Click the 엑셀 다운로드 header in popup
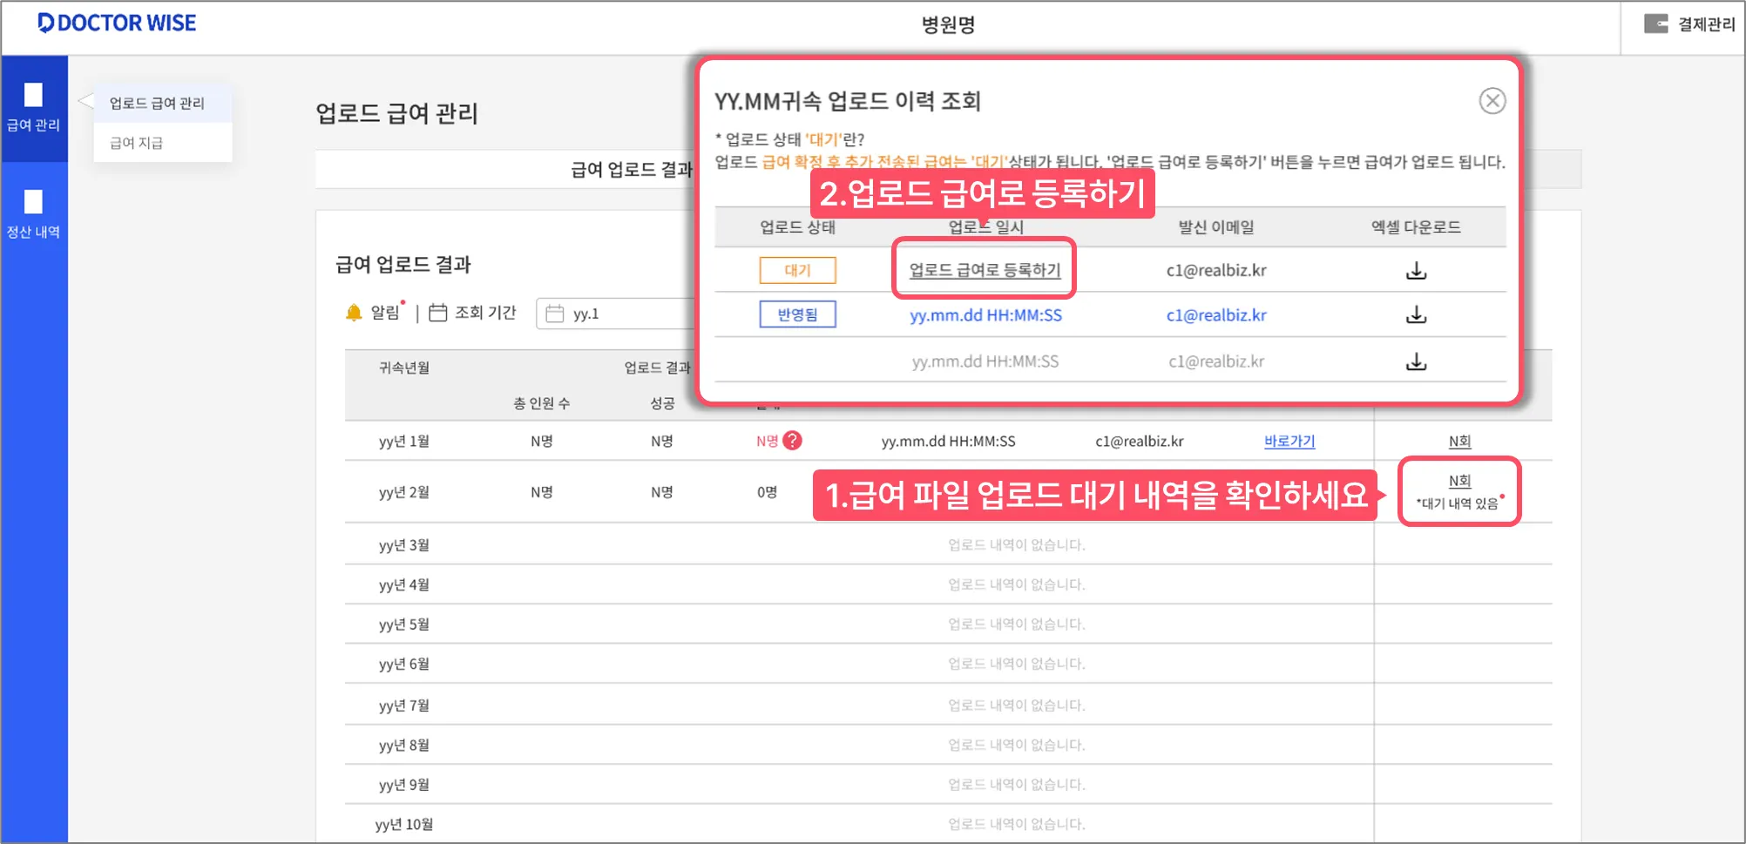The image size is (1746, 844). (1416, 227)
